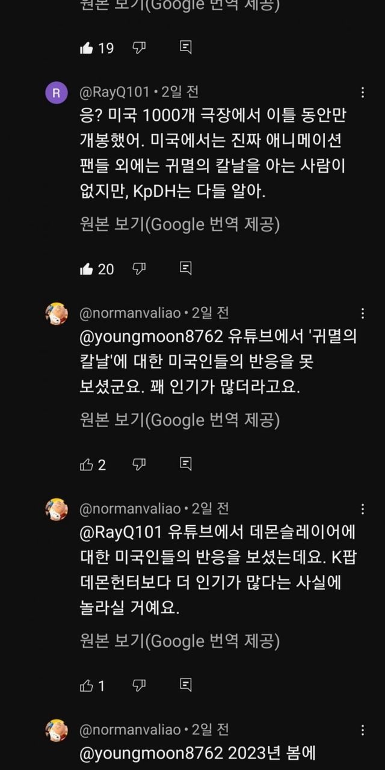Like RayQ101's comment with 20 likes
Image resolution: width=385 pixels, height=770 pixels.
pyautogui.click(x=87, y=269)
